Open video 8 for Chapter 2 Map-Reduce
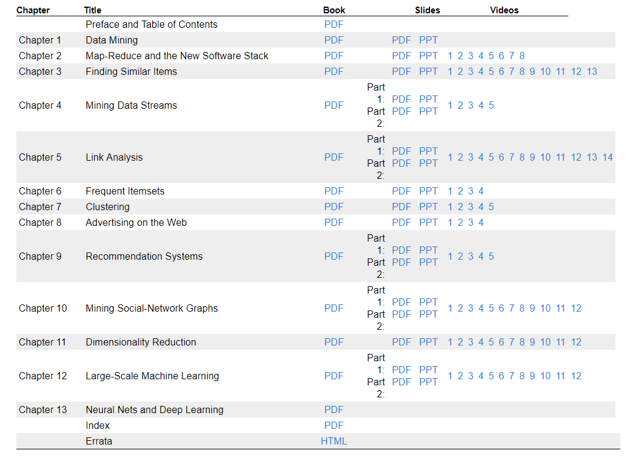The height and width of the screenshot is (456, 636). click(x=522, y=56)
